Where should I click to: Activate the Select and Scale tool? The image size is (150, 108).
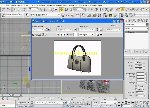(x=71, y=10)
